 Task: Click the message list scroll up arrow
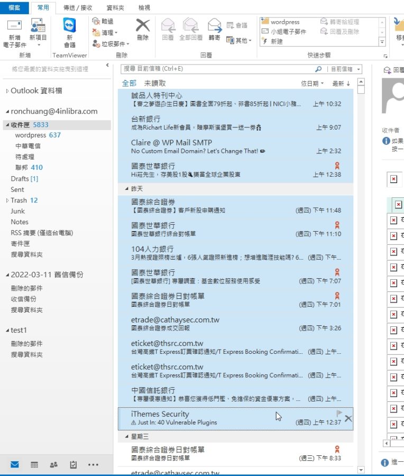[361, 81]
